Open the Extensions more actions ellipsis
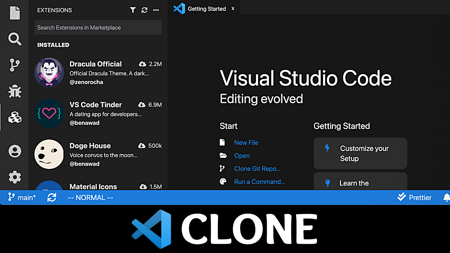 point(156,10)
